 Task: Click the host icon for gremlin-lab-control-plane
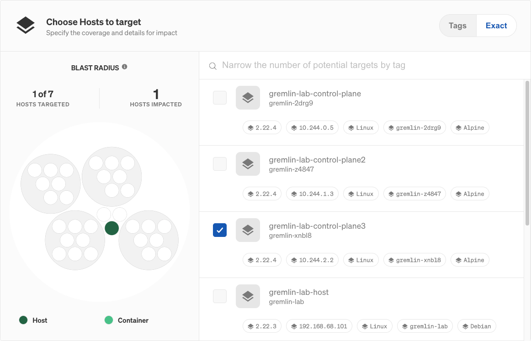coord(248,98)
